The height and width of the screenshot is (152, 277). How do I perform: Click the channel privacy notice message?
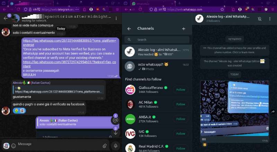click(235, 50)
